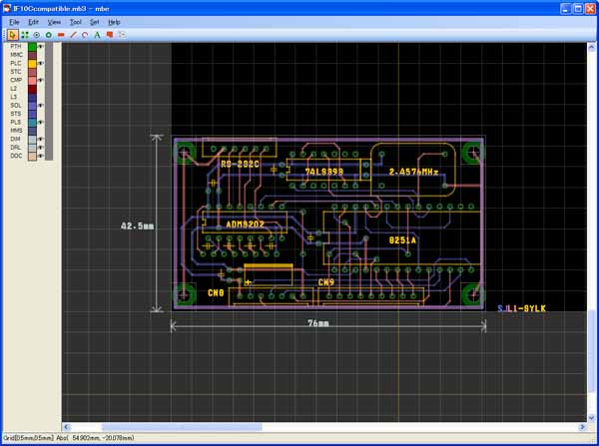
Task: Select the 42.5mm dimension text
Action: (137, 226)
